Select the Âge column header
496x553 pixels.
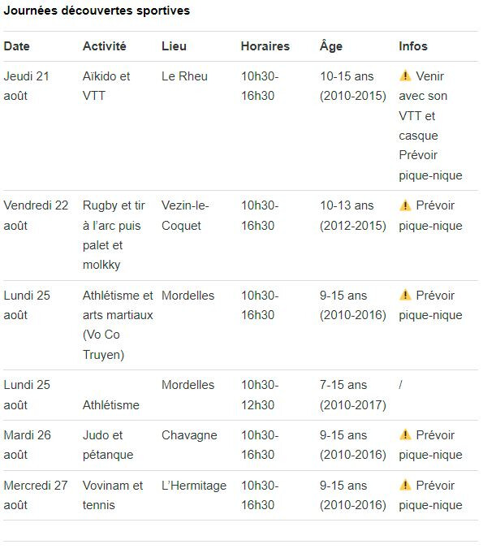pos(330,45)
